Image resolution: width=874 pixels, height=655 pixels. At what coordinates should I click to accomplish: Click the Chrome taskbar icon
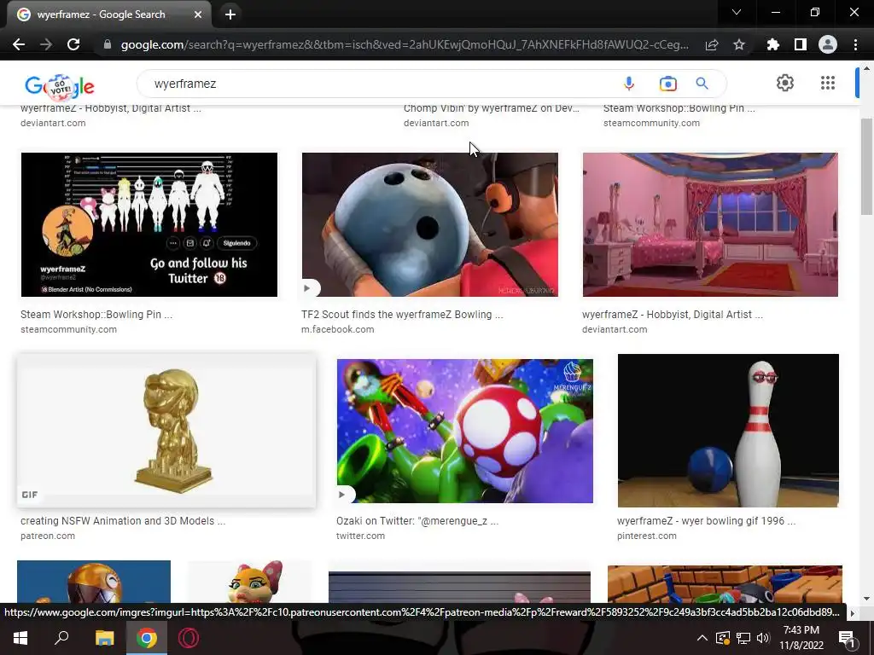147,638
